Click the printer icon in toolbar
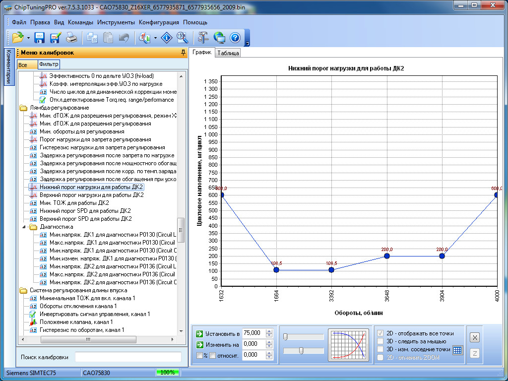 click(71, 38)
